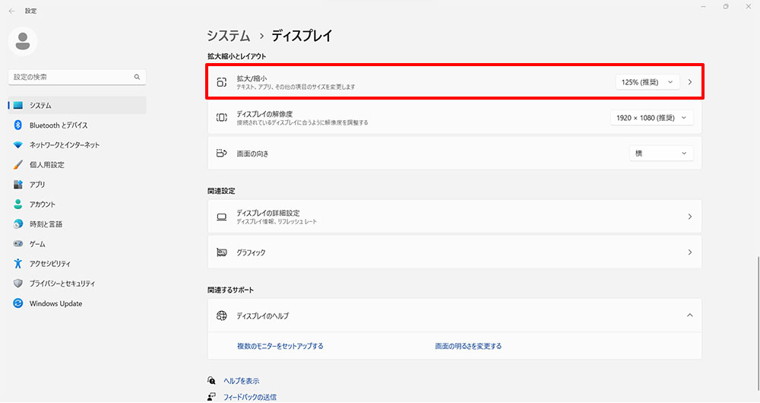Click the search magnifier icon
Screen dimensions: 760x403
pos(137,77)
